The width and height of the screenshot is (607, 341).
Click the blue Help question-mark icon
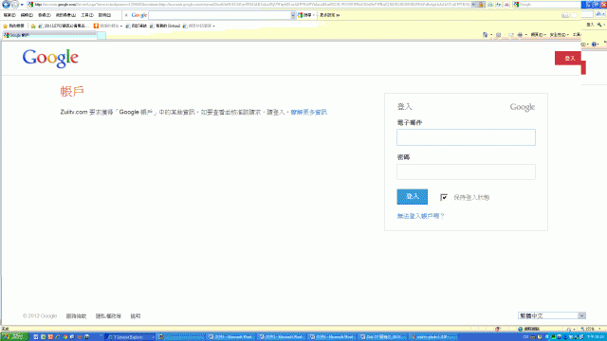(595, 45)
